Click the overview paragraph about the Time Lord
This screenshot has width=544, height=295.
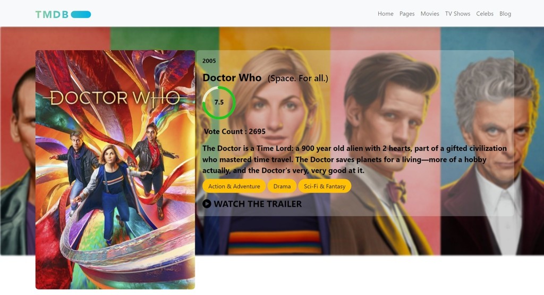354,160
